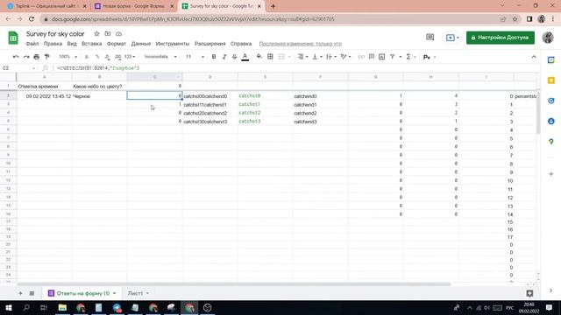Open more number formats 123 dropdown
Screen dimensions: 561x315
click(130, 57)
